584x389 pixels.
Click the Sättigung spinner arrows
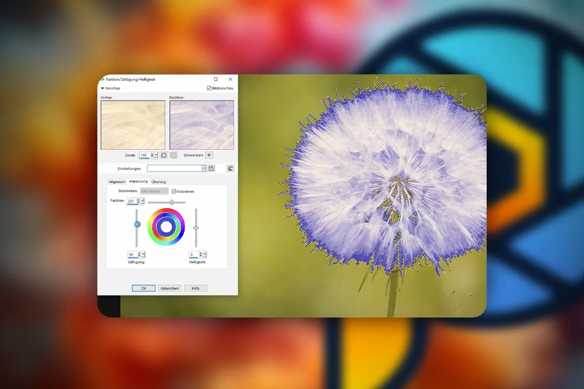click(139, 254)
